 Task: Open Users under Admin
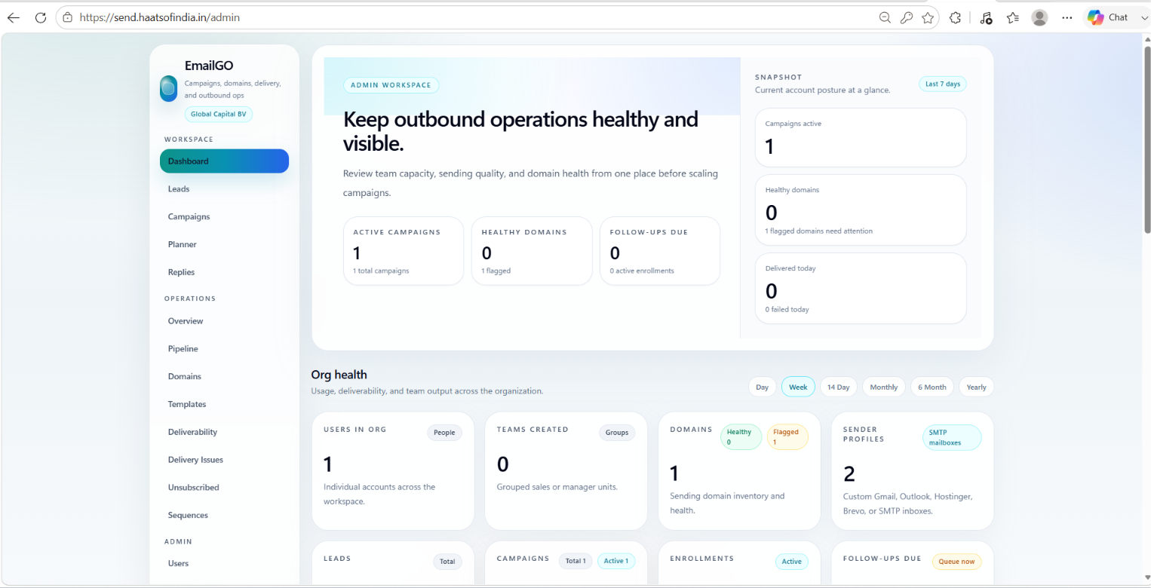click(224, 564)
